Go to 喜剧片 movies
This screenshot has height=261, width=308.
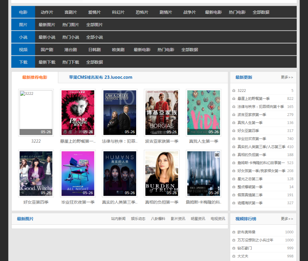[71, 12]
